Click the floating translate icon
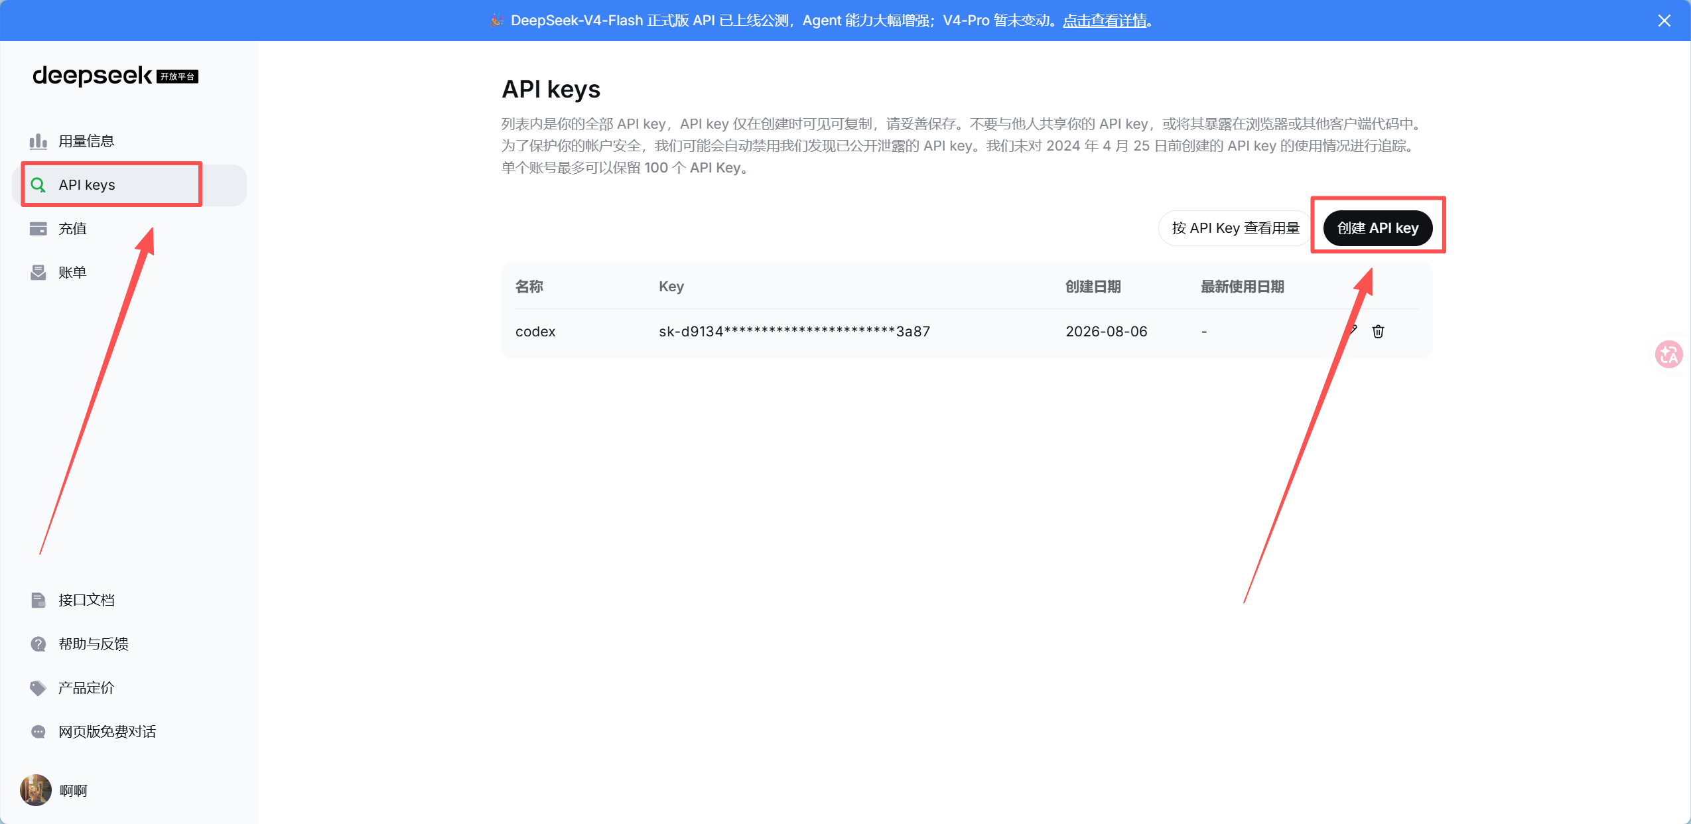The width and height of the screenshot is (1691, 824). coord(1668,354)
